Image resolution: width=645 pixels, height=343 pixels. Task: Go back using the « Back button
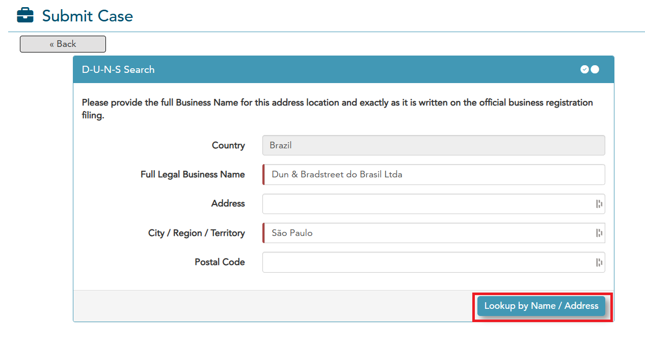click(x=63, y=44)
